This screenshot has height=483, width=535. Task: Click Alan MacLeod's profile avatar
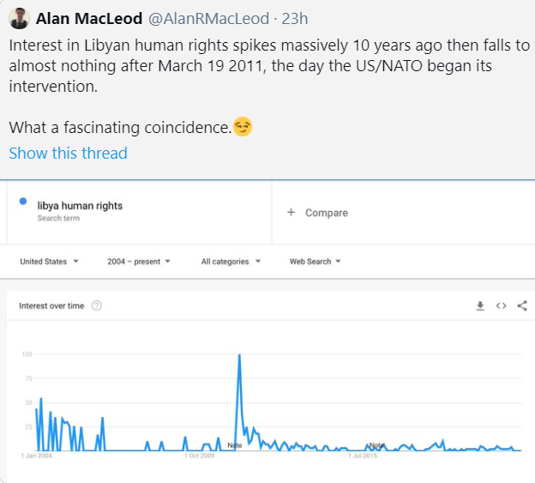point(21,20)
